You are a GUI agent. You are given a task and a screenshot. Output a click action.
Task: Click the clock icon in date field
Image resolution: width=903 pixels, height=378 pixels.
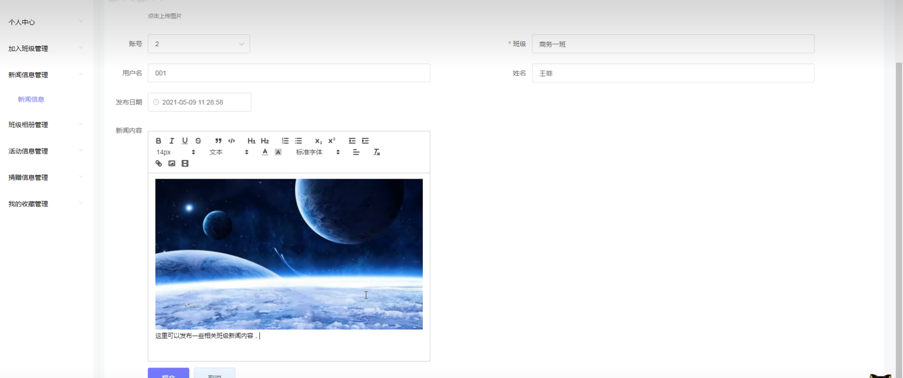click(156, 102)
